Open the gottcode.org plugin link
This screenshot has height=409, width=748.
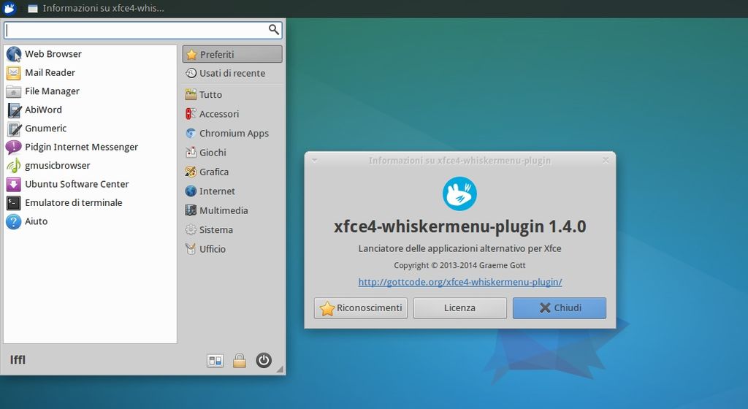click(x=460, y=282)
